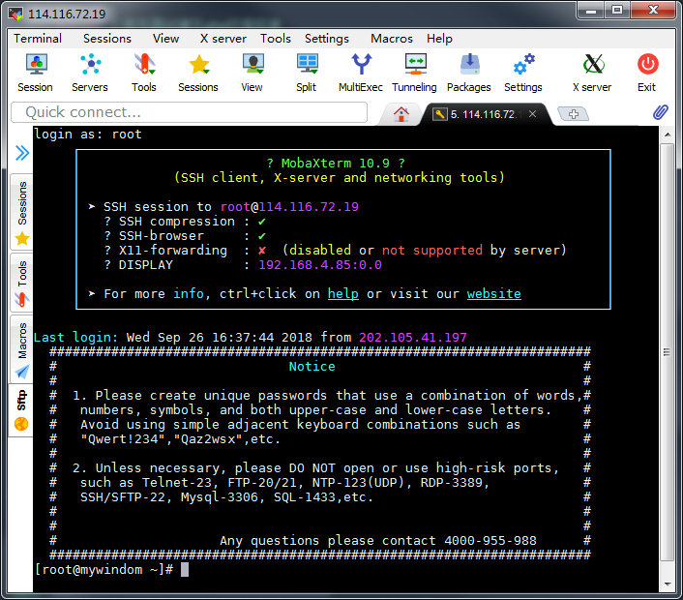Click the View toolbar icon
The width and height of the screenshot is (683, 600).
252,73
